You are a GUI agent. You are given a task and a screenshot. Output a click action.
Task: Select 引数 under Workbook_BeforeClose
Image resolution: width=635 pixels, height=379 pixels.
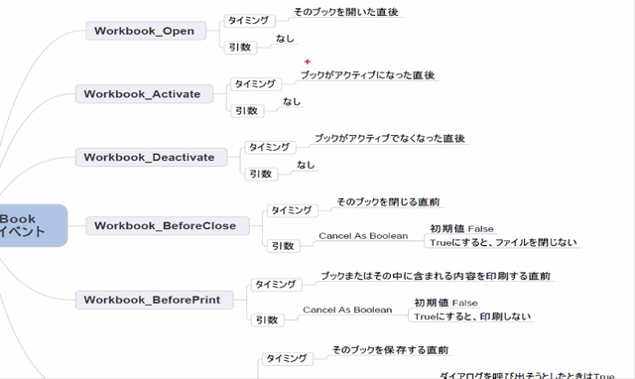coord(284,246)
